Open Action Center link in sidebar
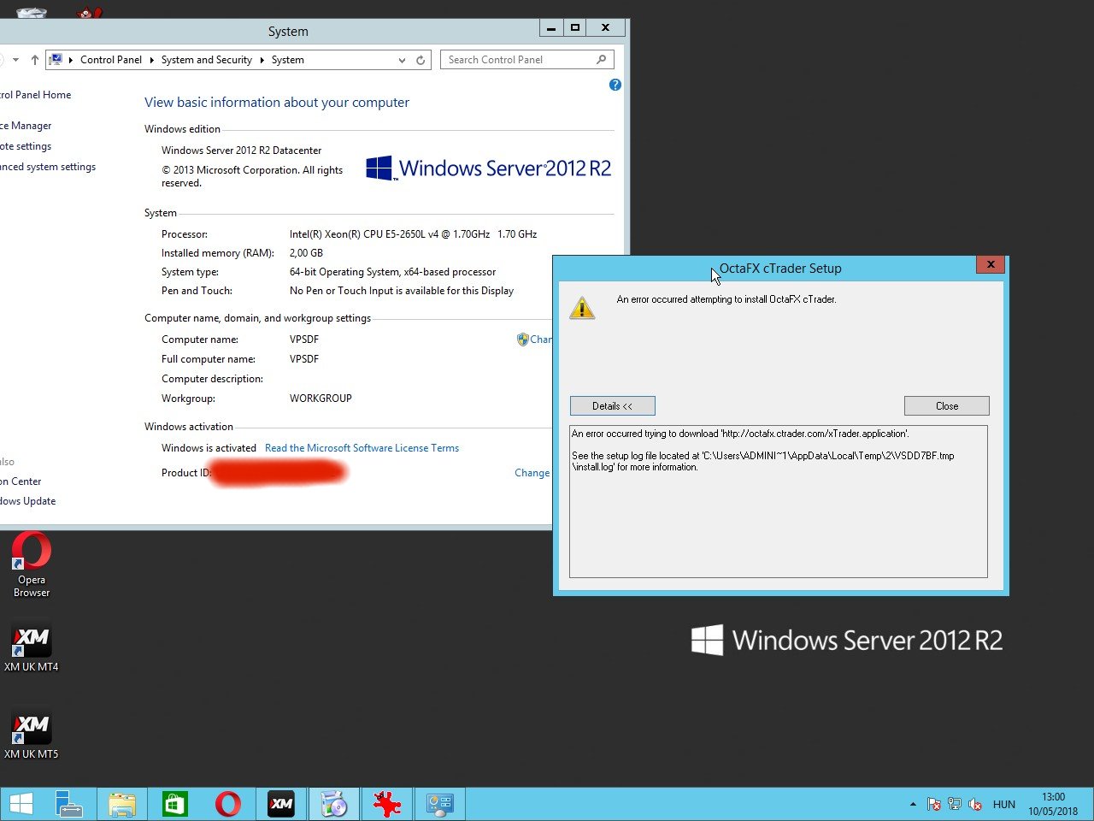The height and width of the screenshot is (821, 1094). pos(21,481)
